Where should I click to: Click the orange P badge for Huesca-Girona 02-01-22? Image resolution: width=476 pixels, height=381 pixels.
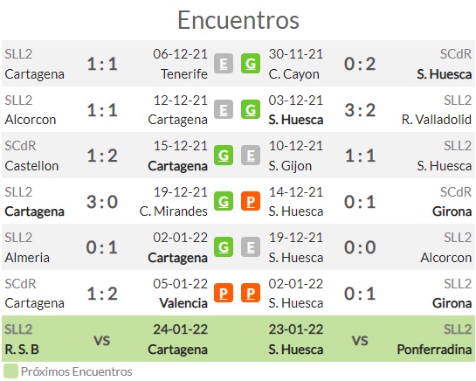[251, 293]
